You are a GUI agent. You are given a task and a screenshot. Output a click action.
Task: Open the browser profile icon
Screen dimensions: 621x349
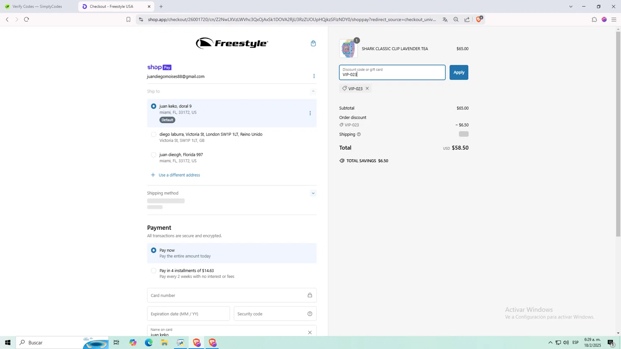[x=604, y=19]
